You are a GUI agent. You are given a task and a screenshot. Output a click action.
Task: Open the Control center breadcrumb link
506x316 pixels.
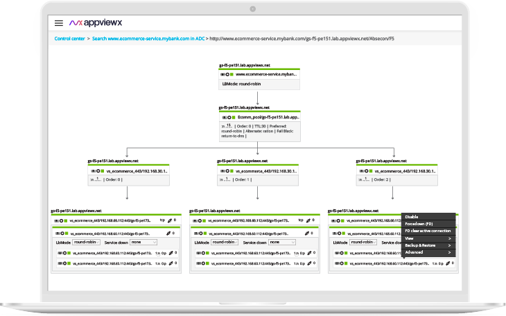coord(69,39)
